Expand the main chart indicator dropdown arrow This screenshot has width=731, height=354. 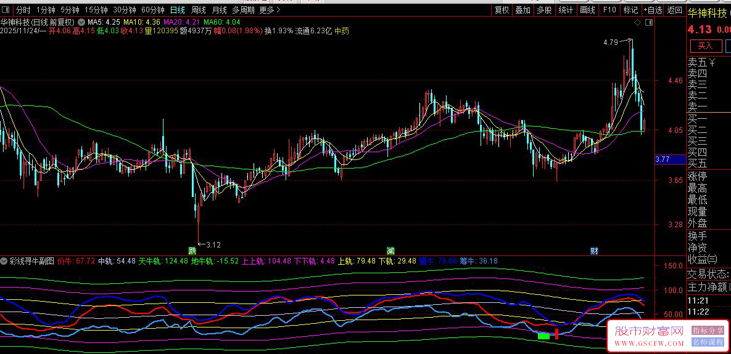[x=81, y=22]
